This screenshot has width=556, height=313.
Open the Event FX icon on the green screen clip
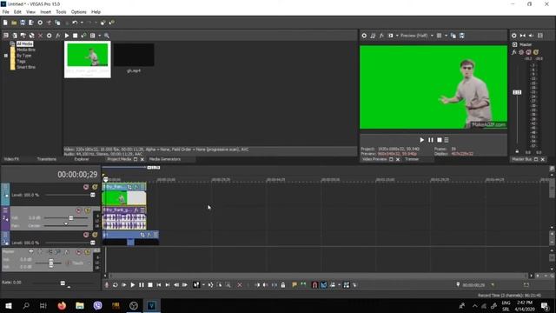136,187
